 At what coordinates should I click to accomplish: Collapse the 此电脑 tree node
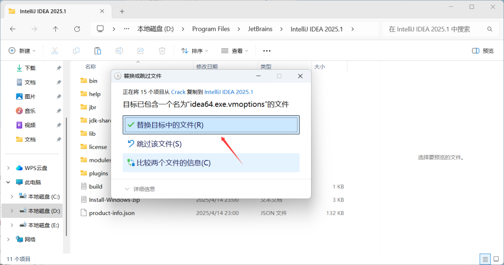click(8, 183)
